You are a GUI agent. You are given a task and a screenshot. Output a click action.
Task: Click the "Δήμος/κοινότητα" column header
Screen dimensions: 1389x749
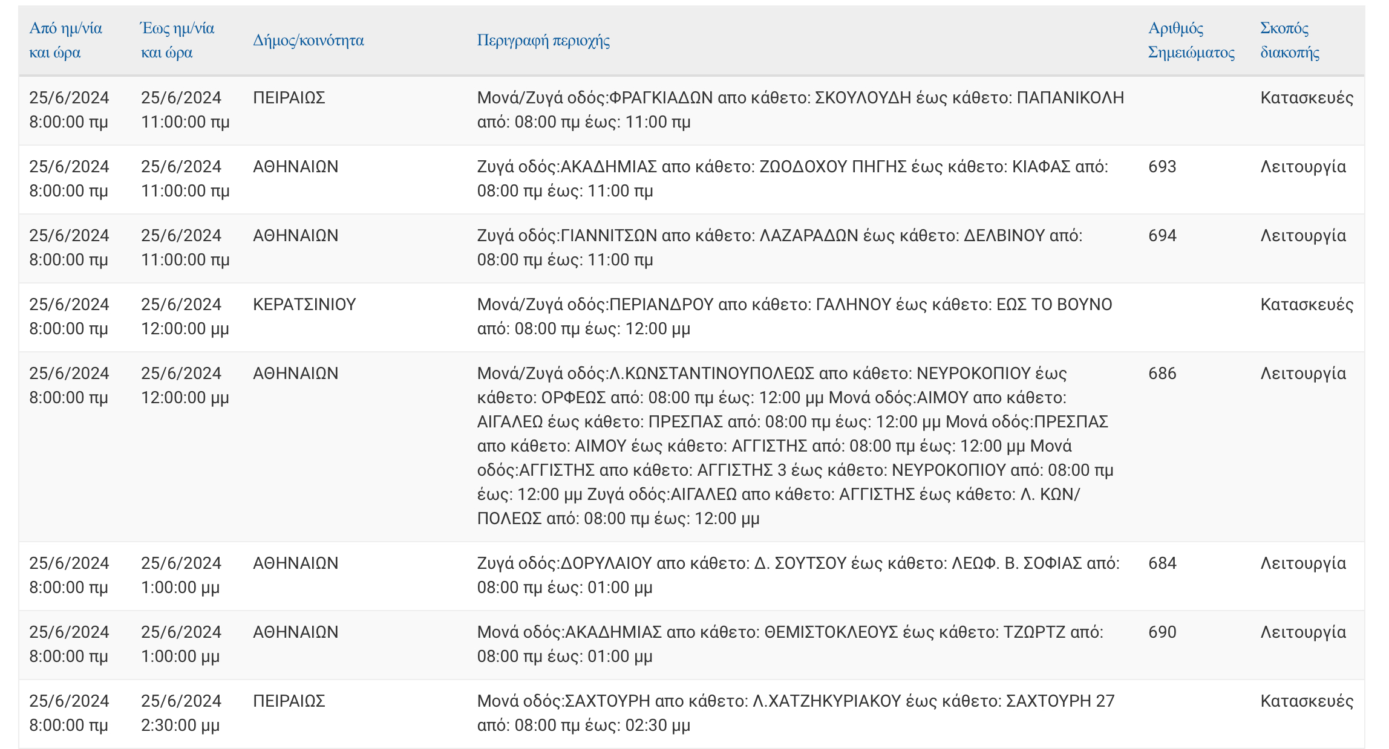pos(308,41)
